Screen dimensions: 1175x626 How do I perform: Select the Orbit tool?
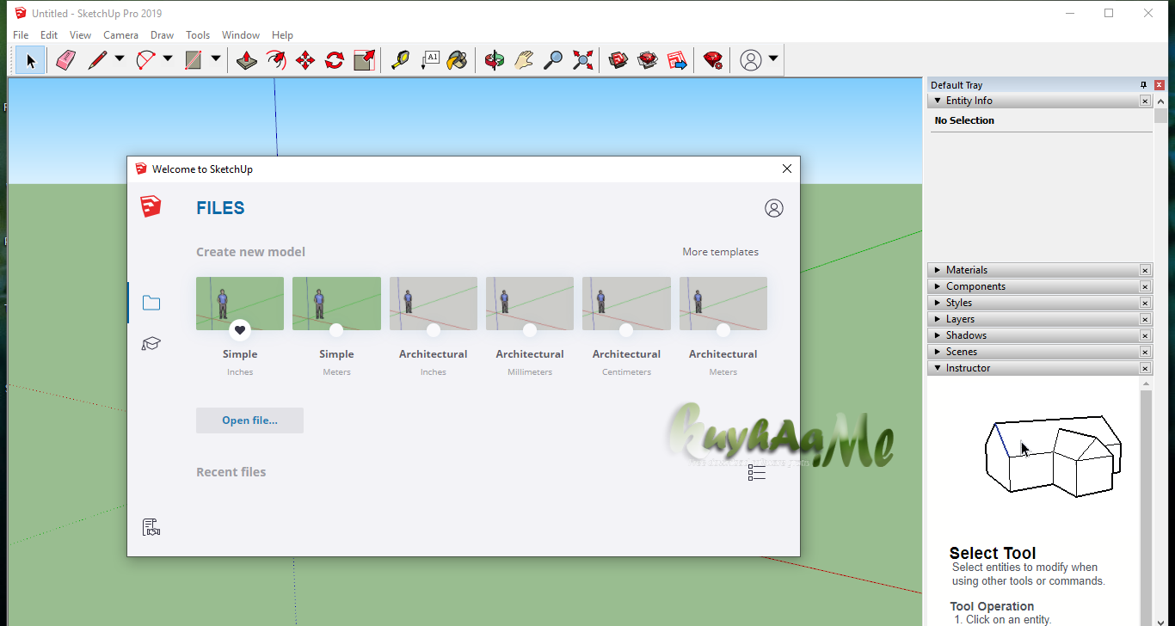tap(495, 60)
